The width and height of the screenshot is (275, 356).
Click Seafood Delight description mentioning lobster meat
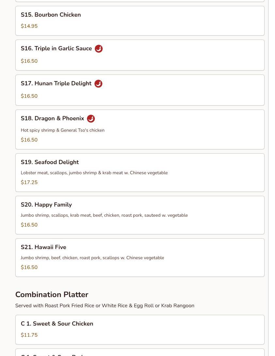(94, 173)
